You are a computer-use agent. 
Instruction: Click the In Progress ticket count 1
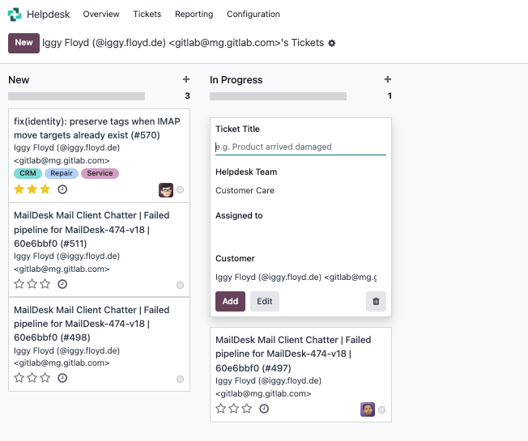tap(390, 95)
